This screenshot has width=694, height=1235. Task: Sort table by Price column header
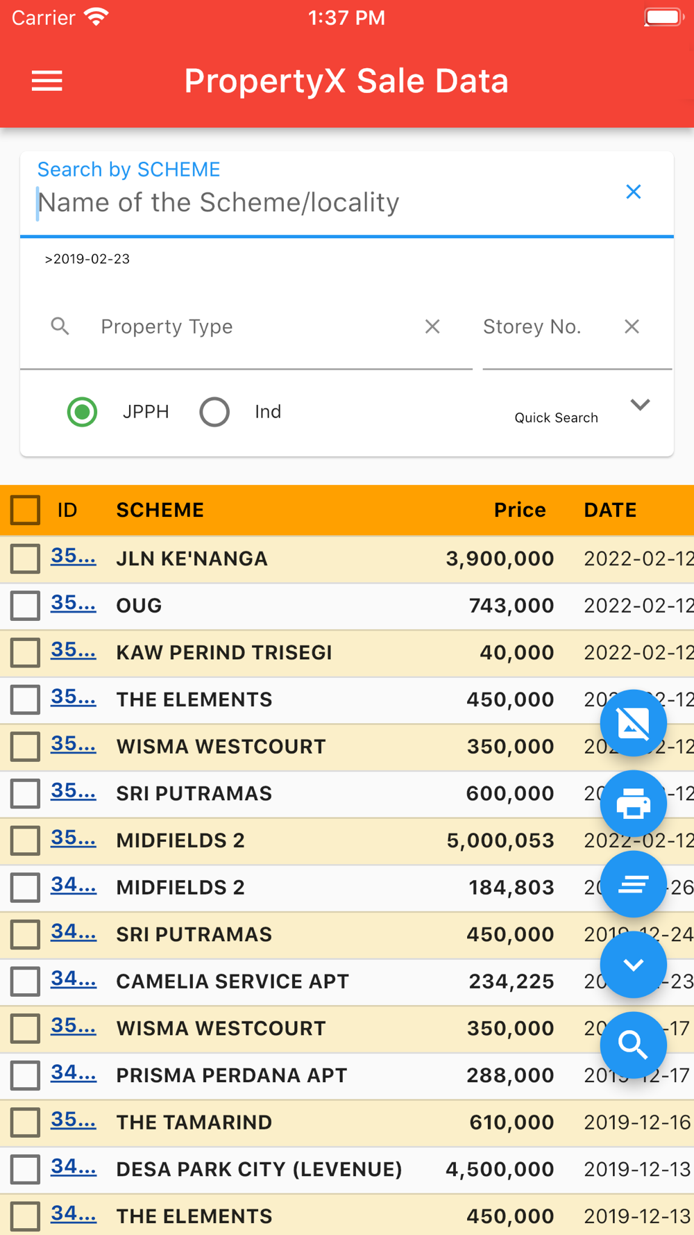pos(519,510)
